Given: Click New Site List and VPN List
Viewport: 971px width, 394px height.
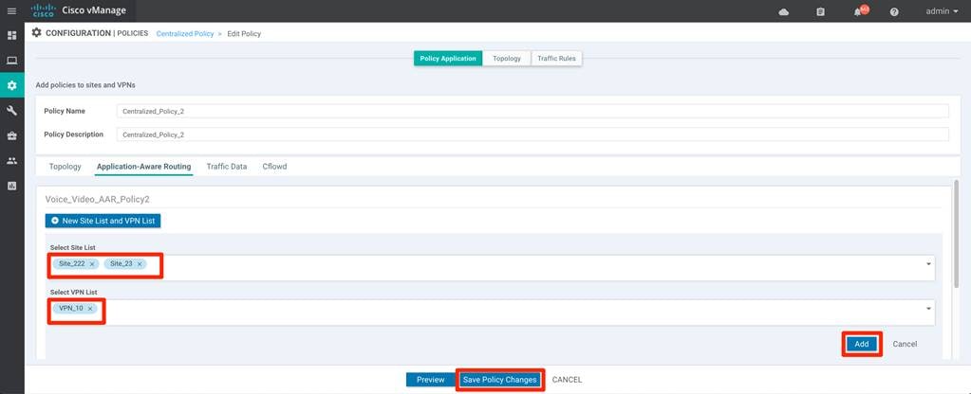Looking at the screenshot, I should 103,221.
